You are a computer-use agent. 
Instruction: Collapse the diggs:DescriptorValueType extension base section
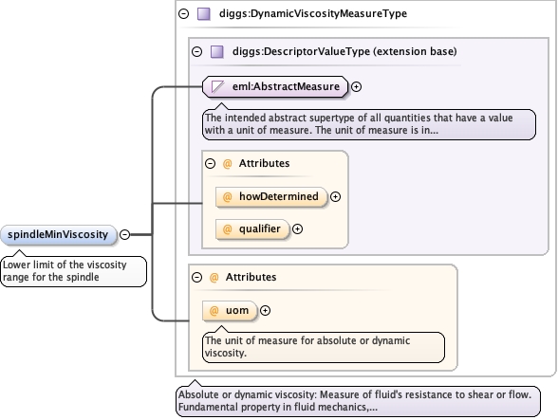coord(196,51)
